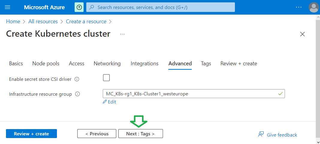Click the search resources, services, and docs field
Screen dimensions: 320x144
pos(161,7)
